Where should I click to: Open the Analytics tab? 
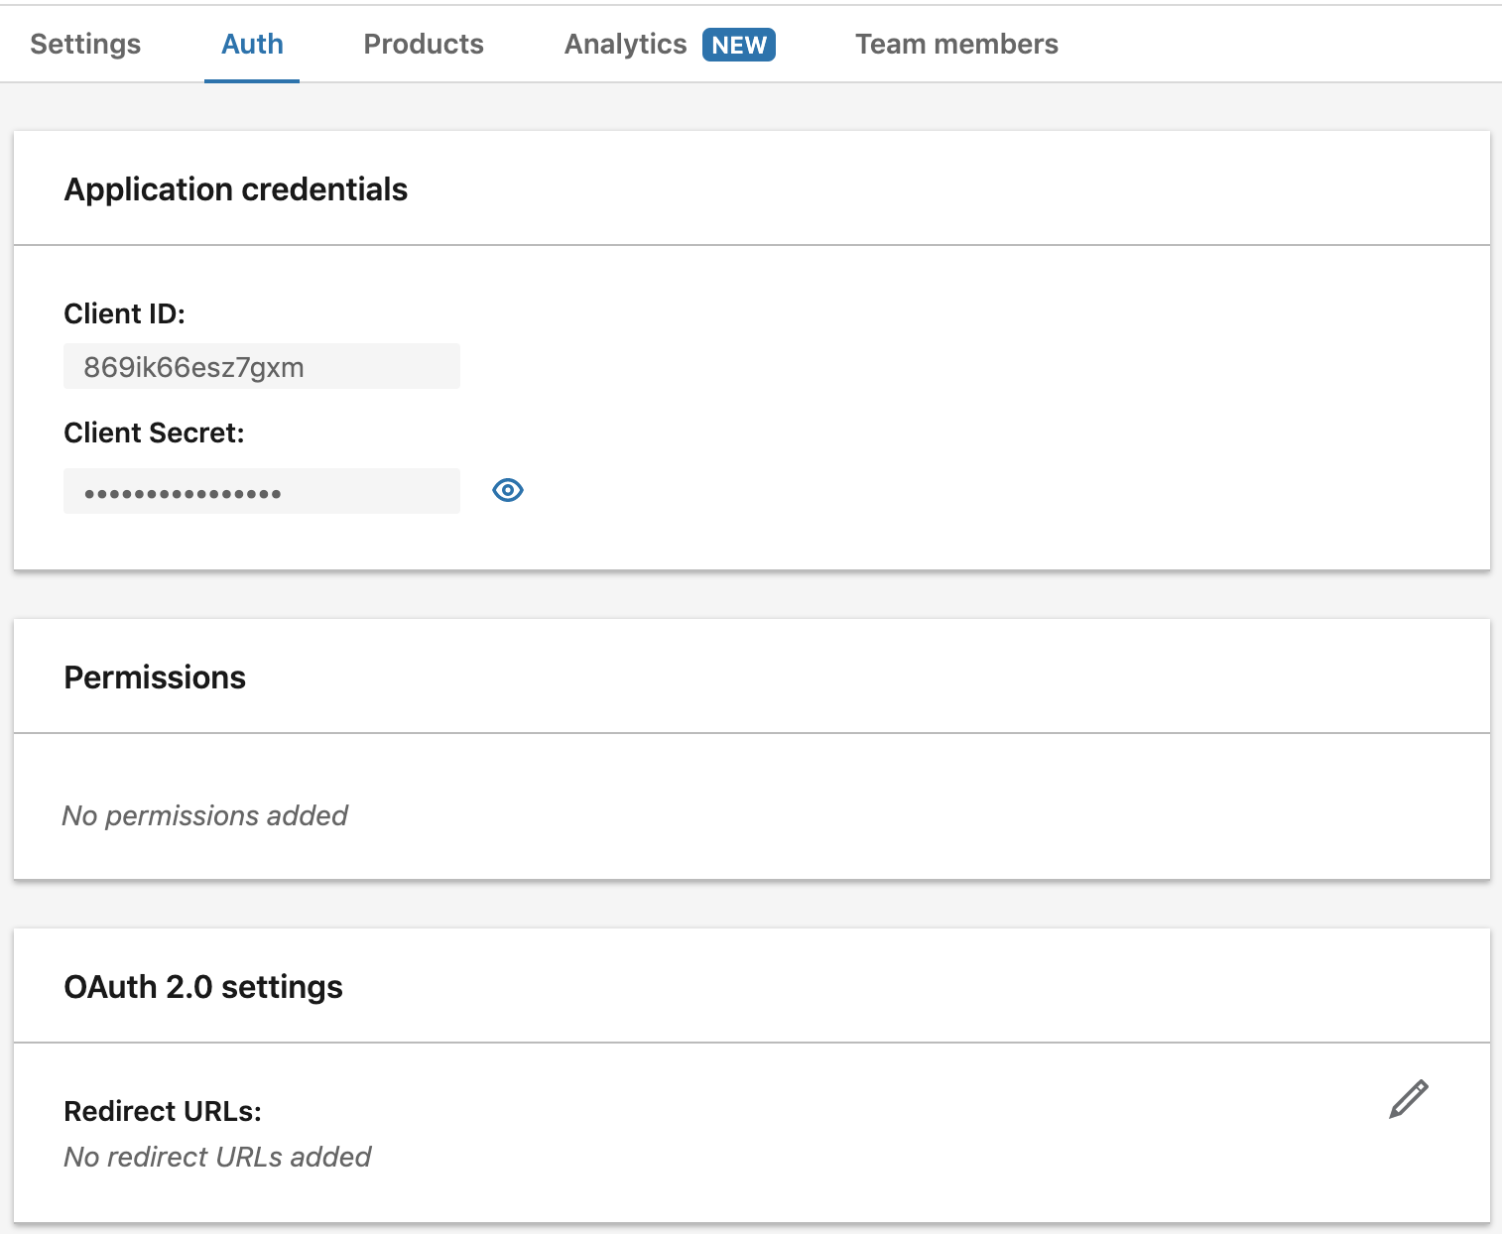[x=625, y=44]
